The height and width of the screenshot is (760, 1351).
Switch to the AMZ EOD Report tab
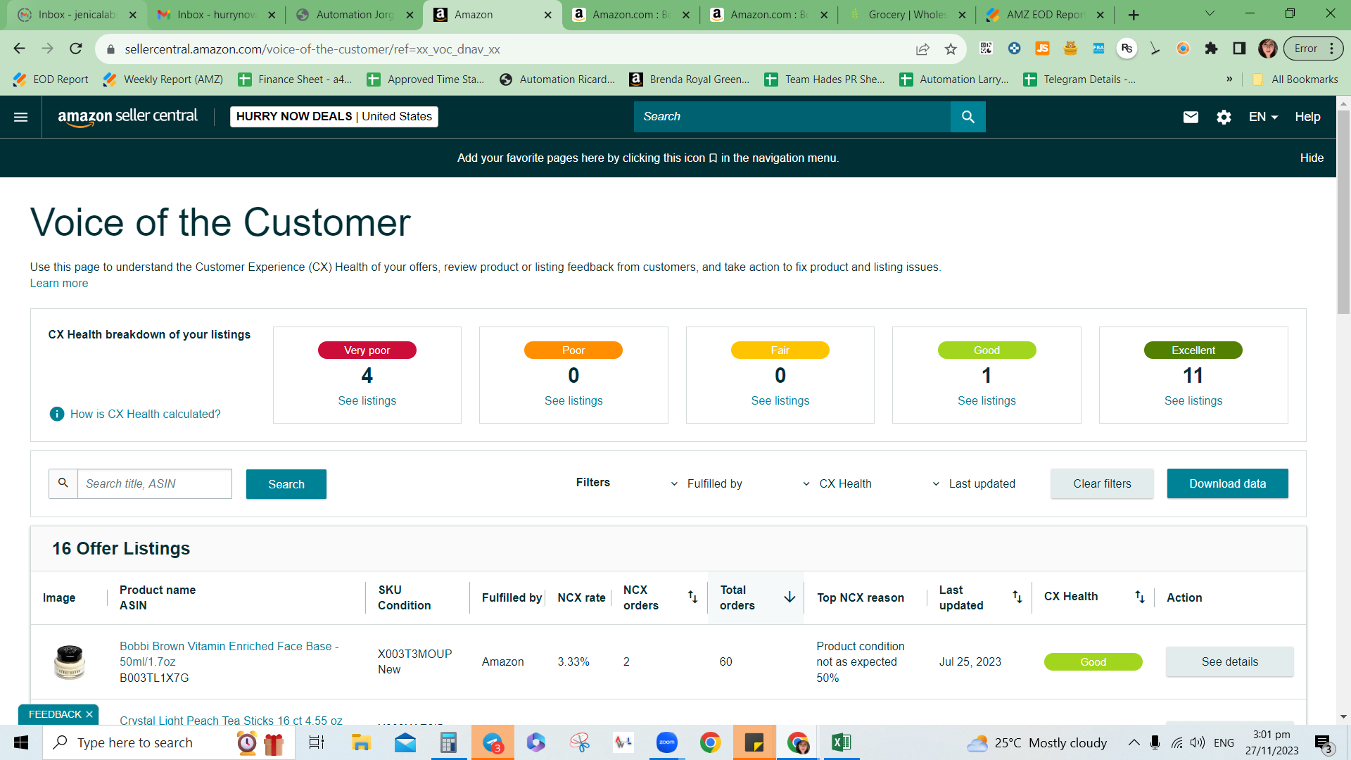click(1045, 15)
